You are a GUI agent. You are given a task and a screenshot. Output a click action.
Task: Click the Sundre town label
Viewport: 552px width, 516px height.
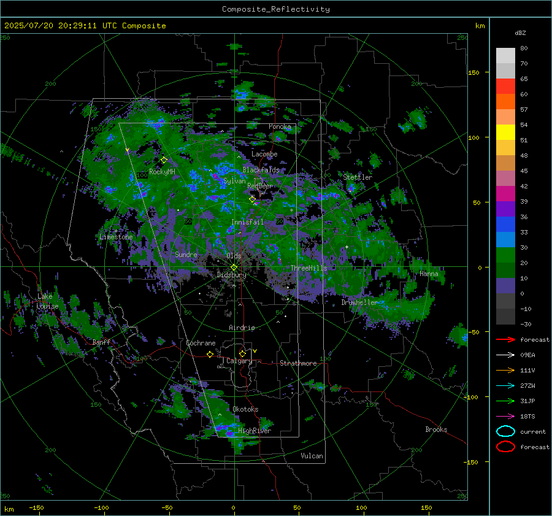tap(186, 254)
